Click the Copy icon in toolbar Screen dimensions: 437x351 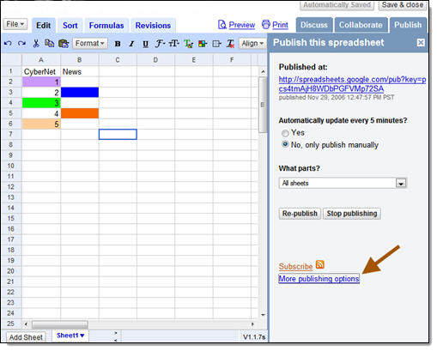[x=49, y=44]
